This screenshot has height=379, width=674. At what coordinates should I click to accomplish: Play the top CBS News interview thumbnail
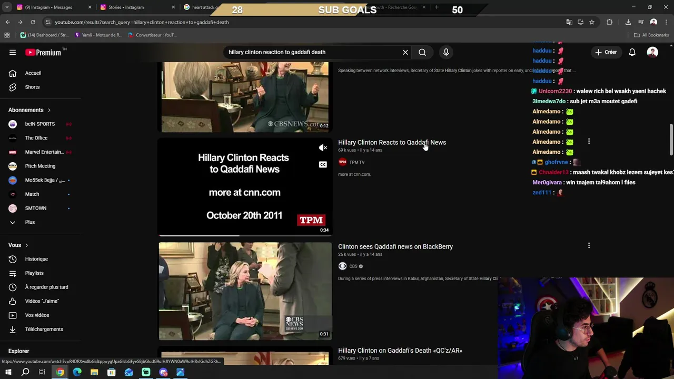(x=245, y=96)
